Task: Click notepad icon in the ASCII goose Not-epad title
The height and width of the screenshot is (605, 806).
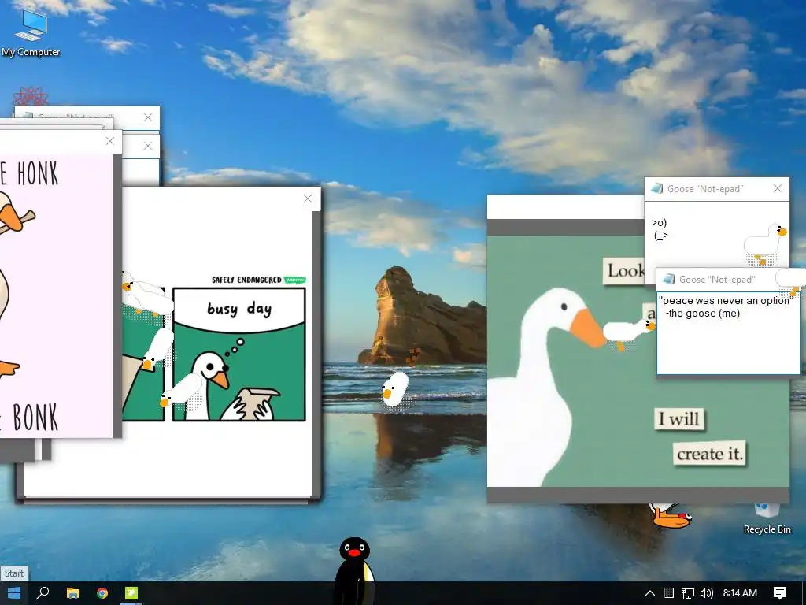Action: tap(656, 188)
